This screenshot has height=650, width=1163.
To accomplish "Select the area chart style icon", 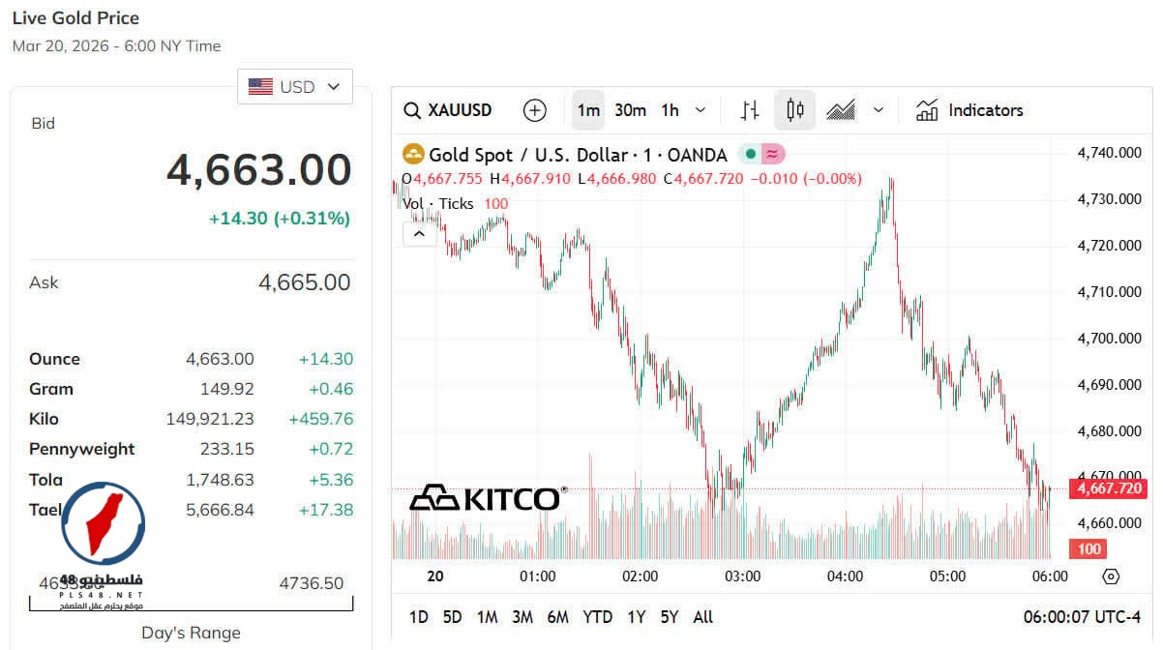I will coord(840,110).
